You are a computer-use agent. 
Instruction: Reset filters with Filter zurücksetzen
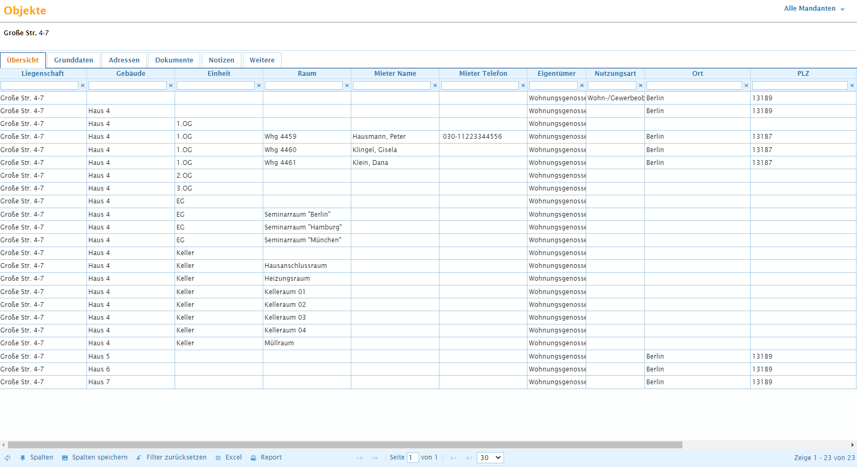(x=171, y=457)
